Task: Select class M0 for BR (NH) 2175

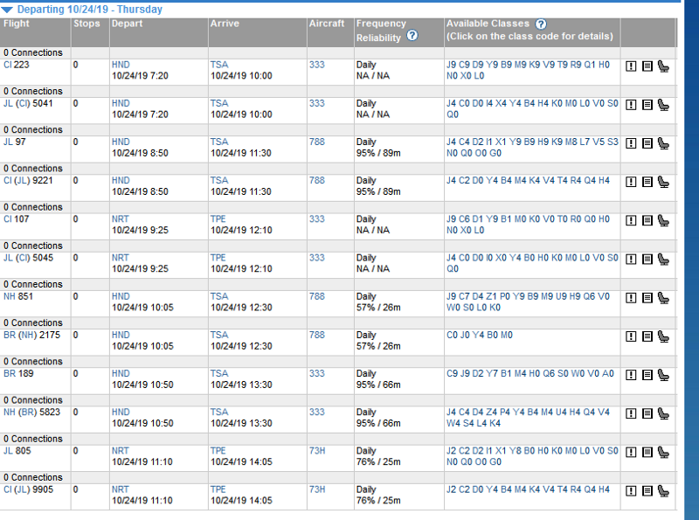Action: 507,335
